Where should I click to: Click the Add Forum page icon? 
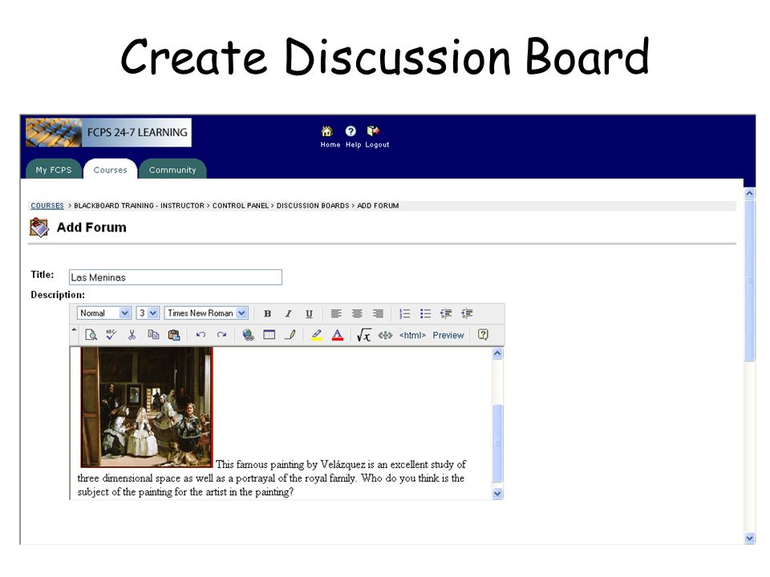39,228
